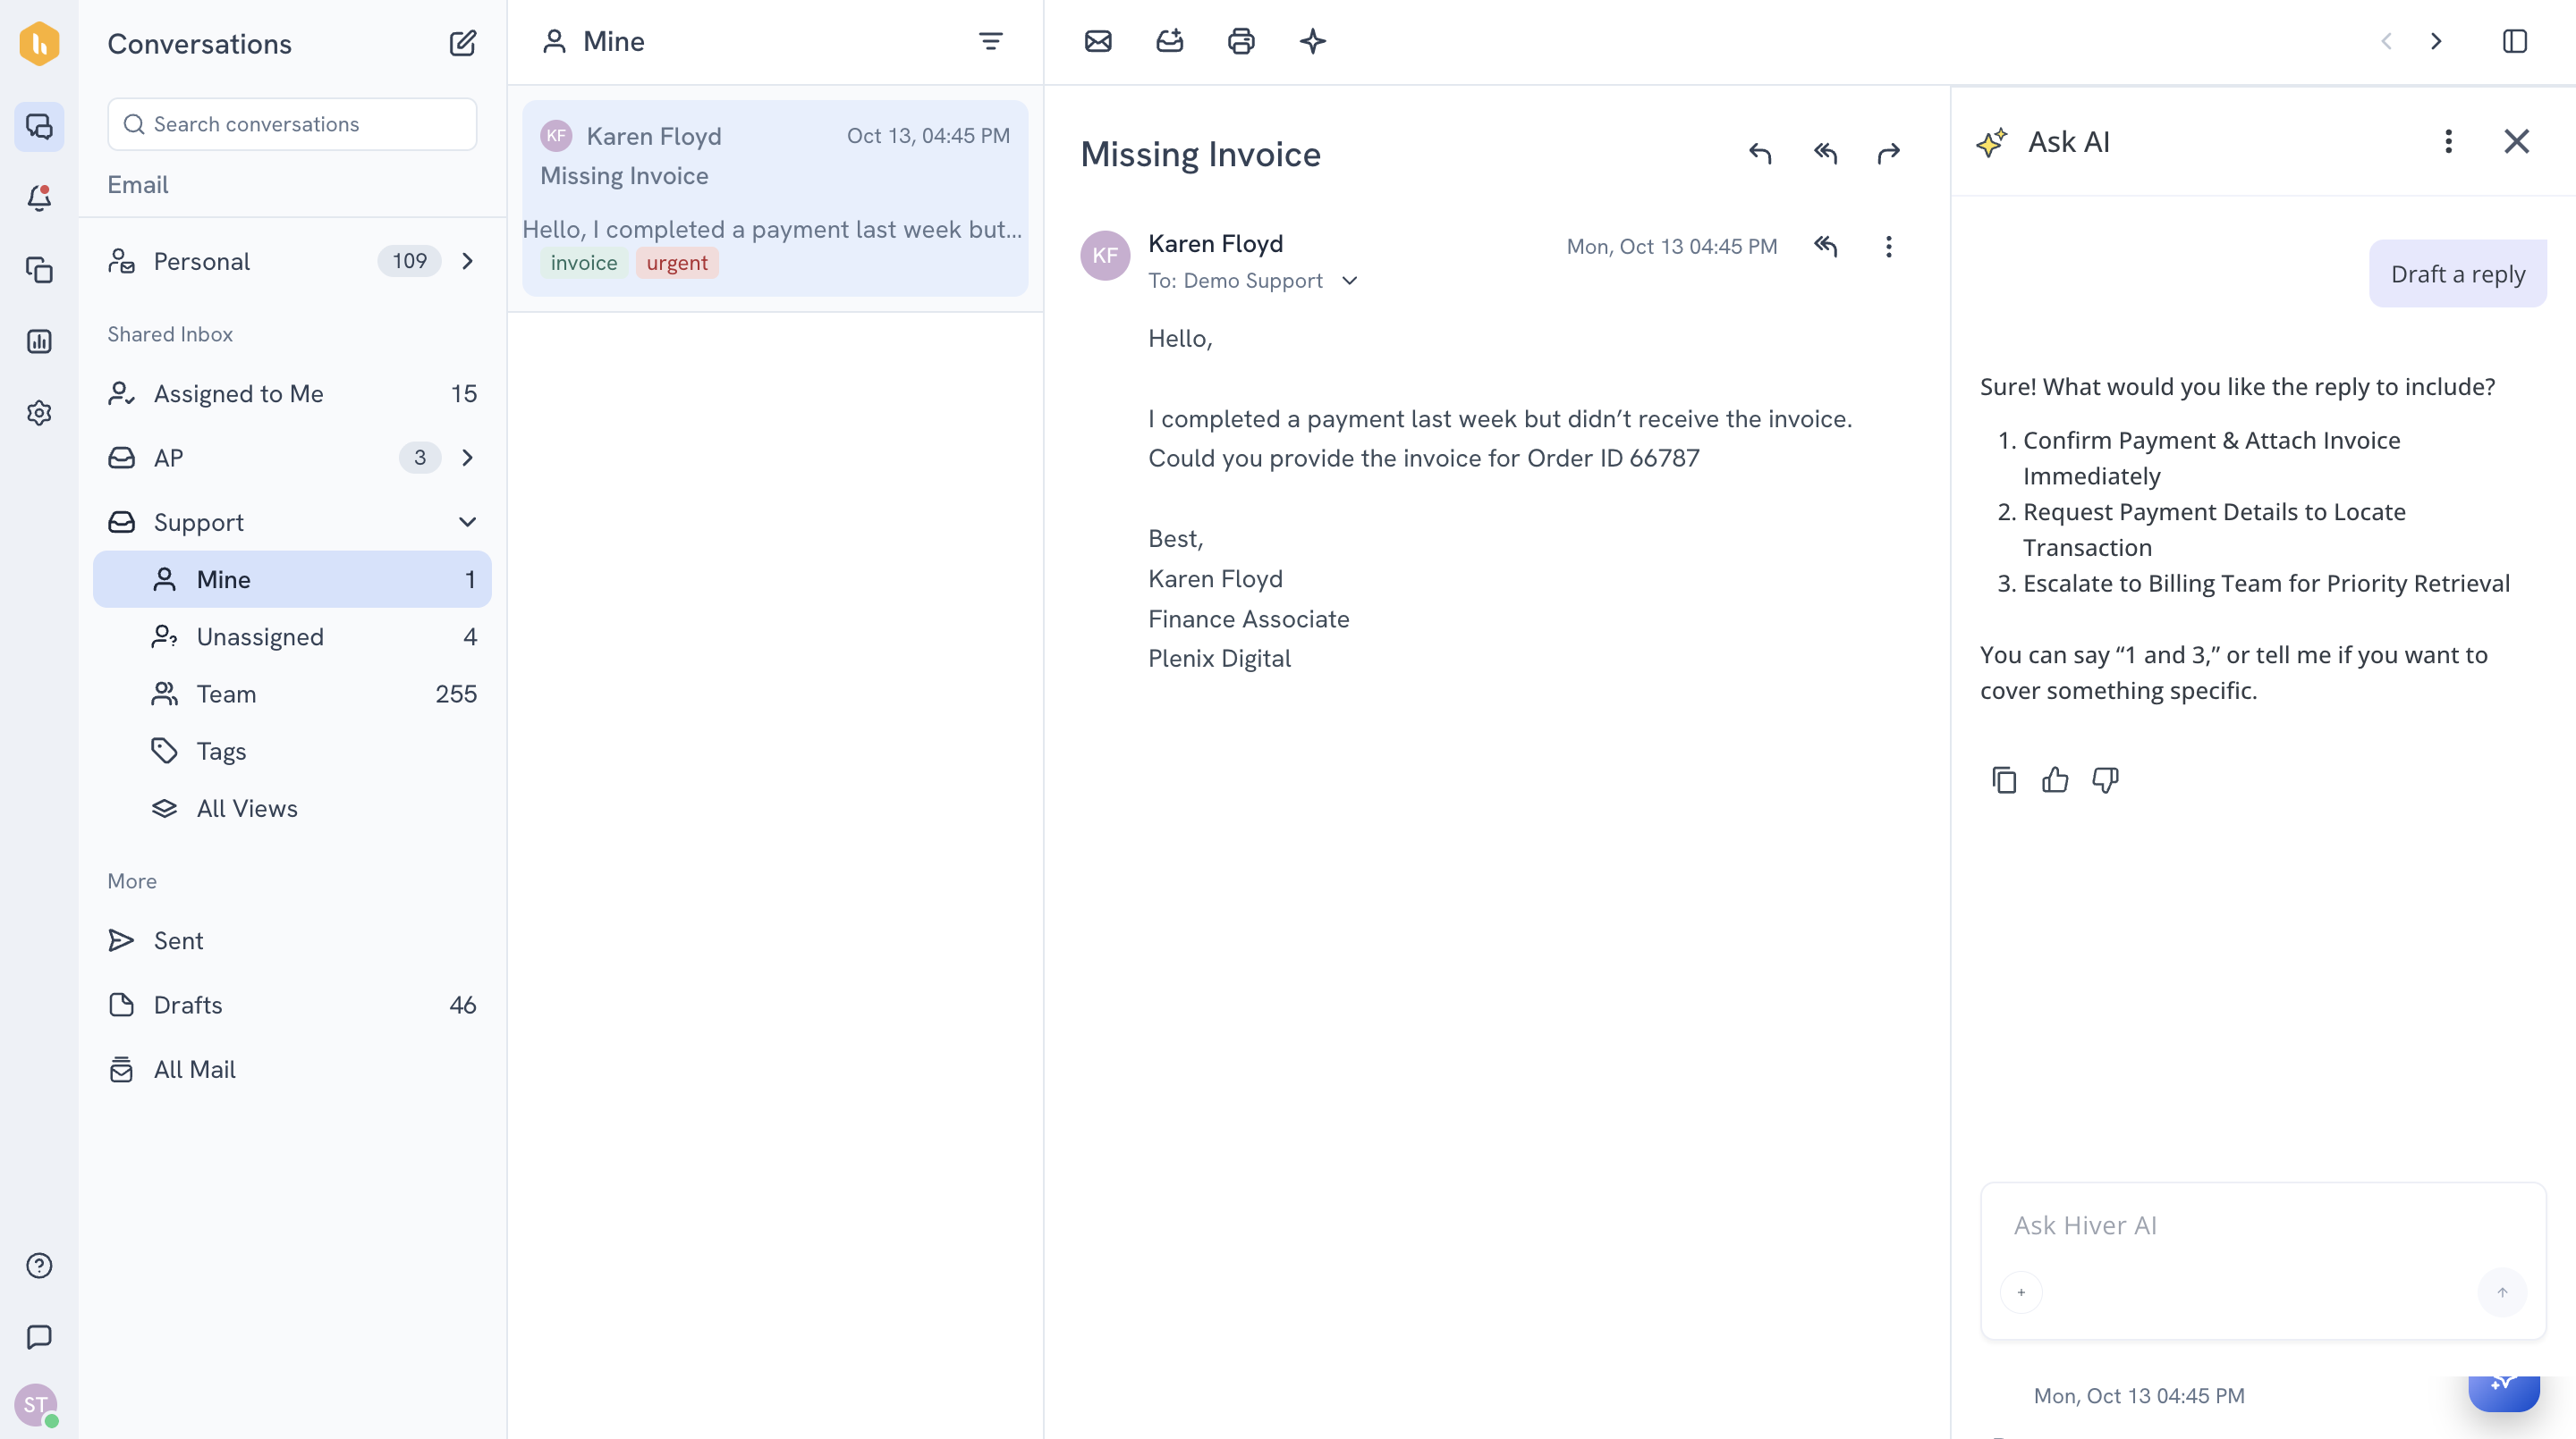
Task: Click the compose new conversation icon
Action: pyautogui.click(x=462, y=43)
